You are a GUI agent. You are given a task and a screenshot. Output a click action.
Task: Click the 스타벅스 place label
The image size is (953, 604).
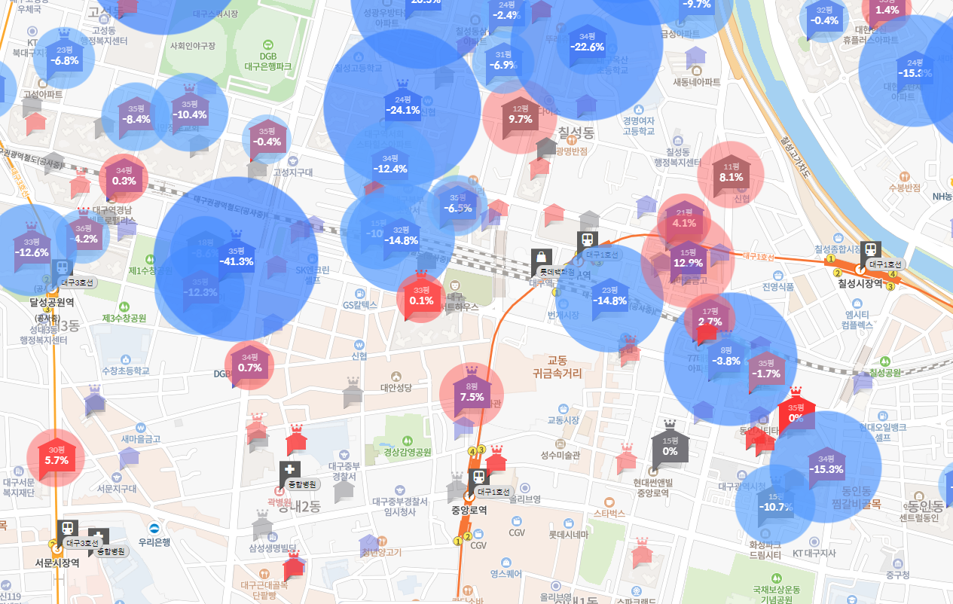pos(609,513)
